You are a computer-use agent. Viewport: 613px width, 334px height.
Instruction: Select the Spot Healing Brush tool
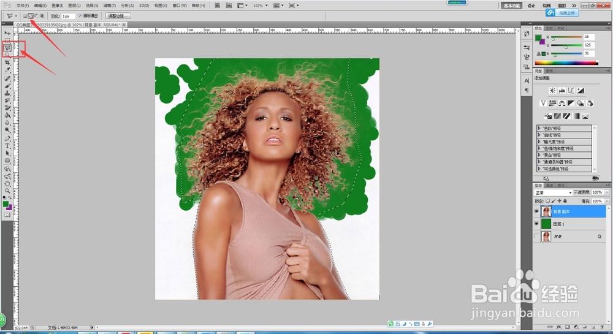click(7, 78)
